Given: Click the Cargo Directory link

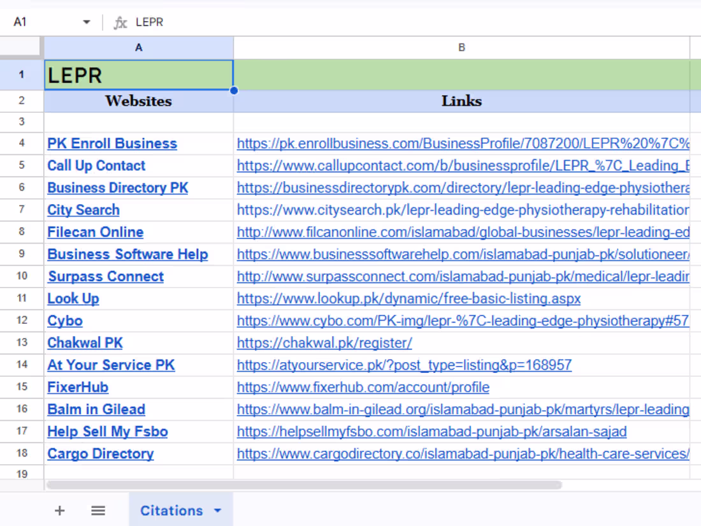Looking at the screenshot, I should point(100,453).
